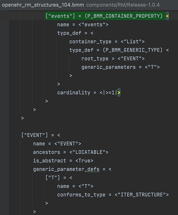Click the components/RM/Release-1.0.4 path text
Viewport: 178px width, 215px height.
123,5
